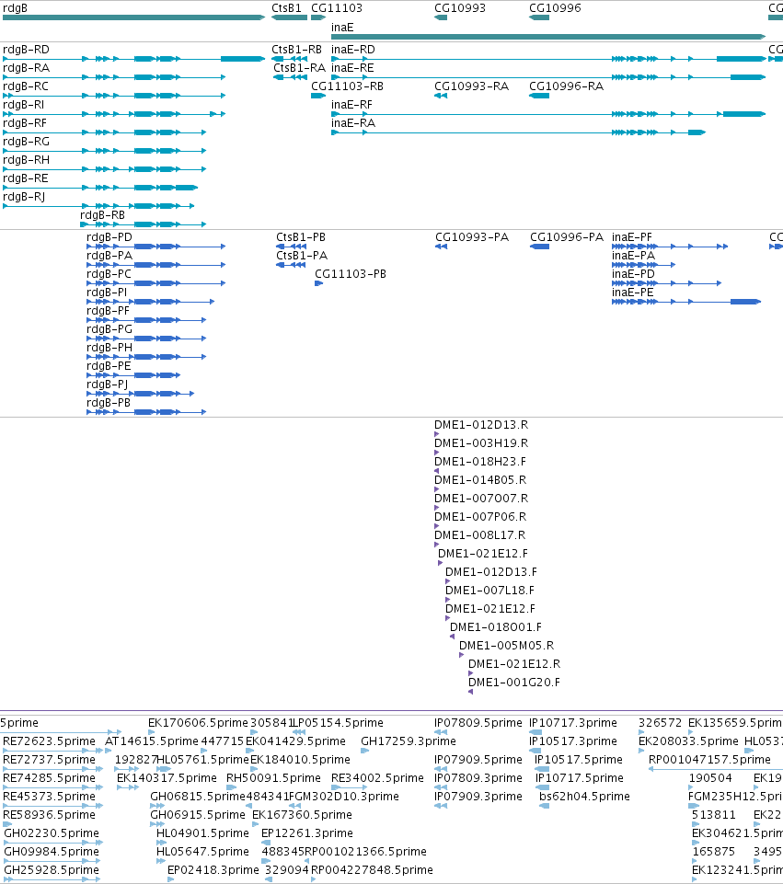Screen dimensions: 783x884
Task: Open protein rdgB-PB
Action: point(109,403)
